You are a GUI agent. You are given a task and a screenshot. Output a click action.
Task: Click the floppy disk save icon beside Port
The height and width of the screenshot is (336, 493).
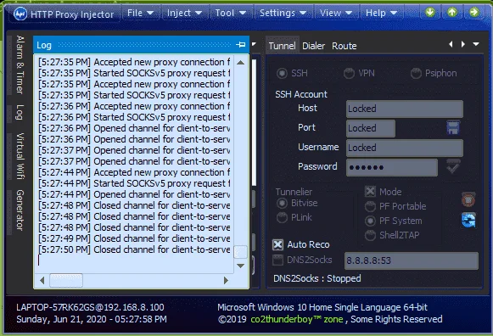click(x=453, y=127)
